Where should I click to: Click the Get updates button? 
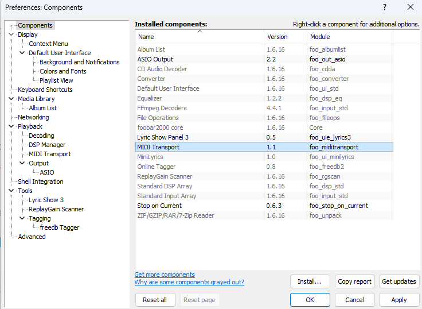[x=399, y=281]
